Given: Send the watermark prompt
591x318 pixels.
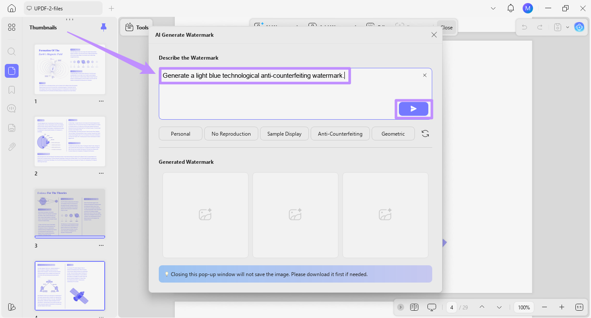Looking at the screenshot, I should coord(414,109).
